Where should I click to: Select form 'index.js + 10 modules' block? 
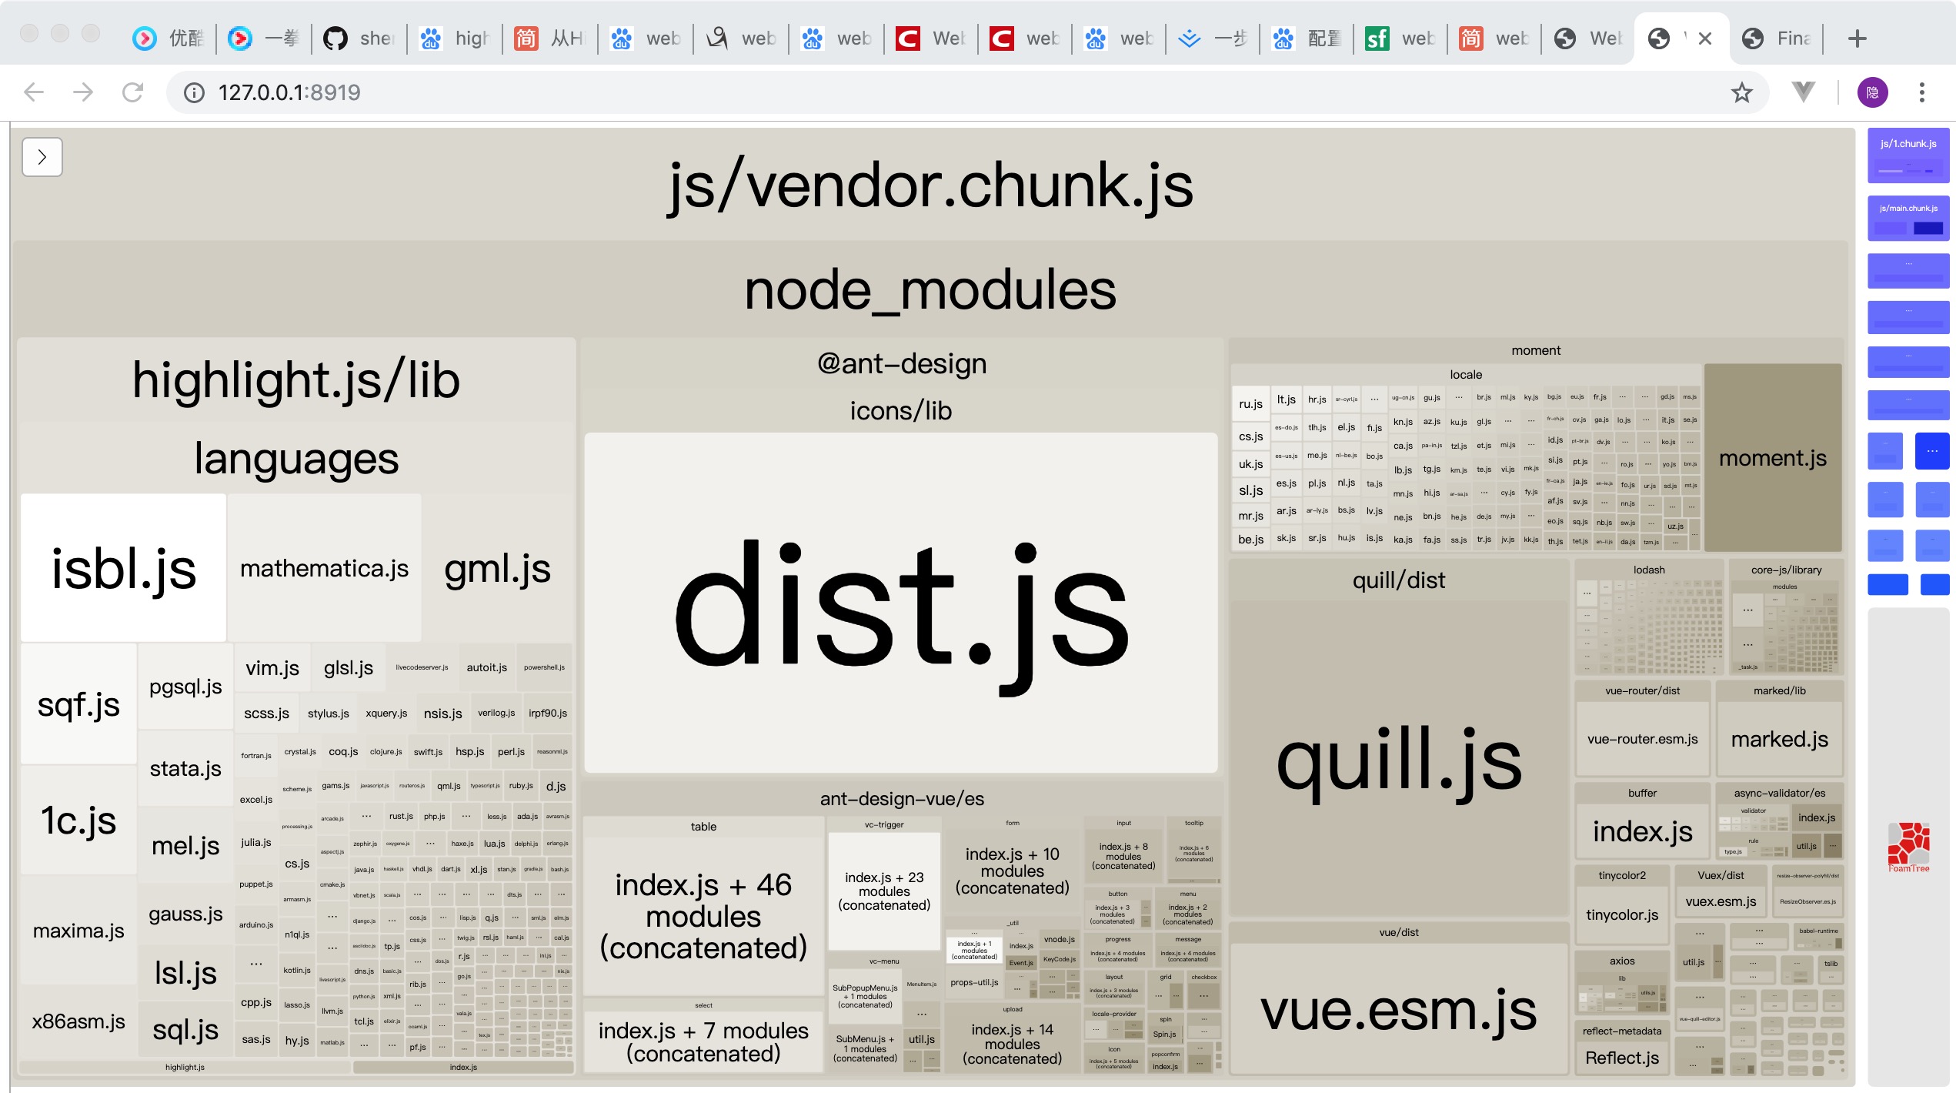click(x=1012, y=871)
